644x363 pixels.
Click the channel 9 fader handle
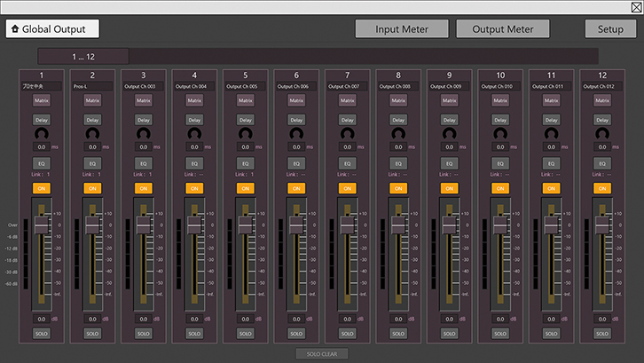(450, 225)
